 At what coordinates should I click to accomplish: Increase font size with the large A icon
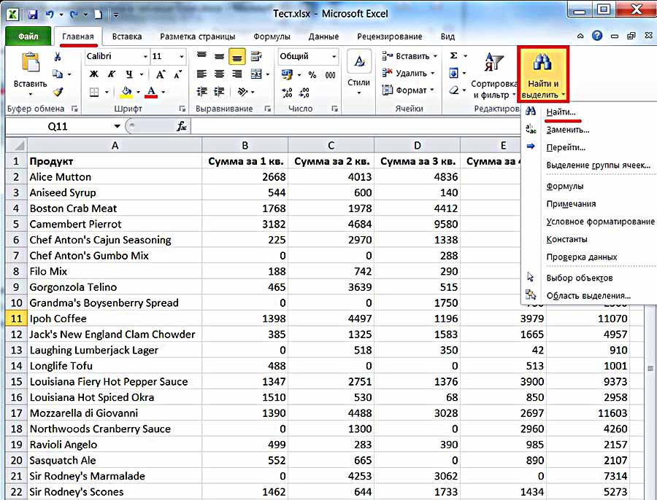[161, 74]
